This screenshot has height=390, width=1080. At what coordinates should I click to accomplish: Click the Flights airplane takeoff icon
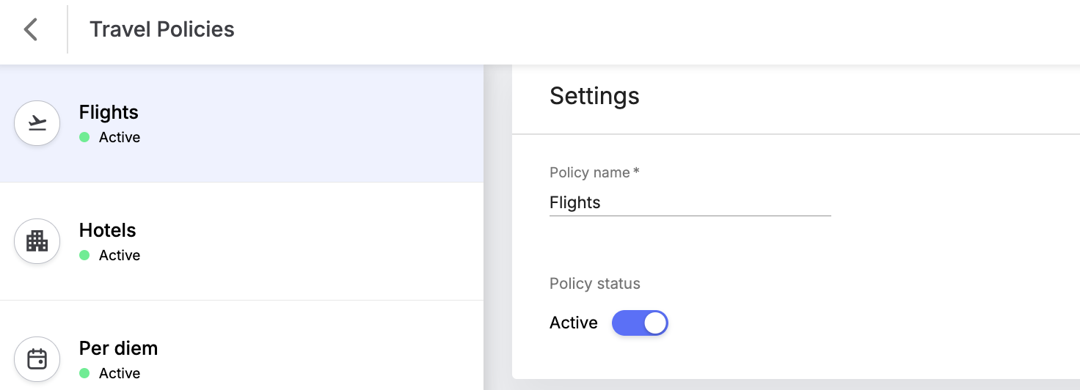coord(37,123)
